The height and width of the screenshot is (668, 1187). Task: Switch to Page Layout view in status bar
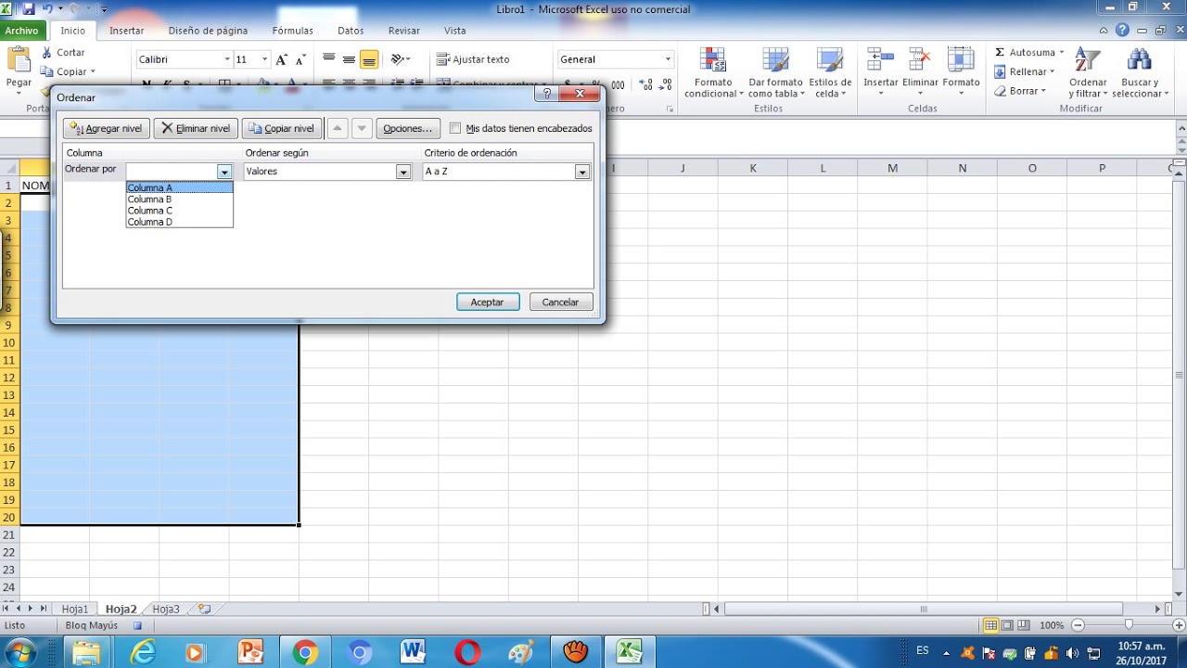pyautogui.click(x=1007, y=625)
